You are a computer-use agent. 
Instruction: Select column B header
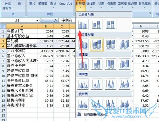pyautogui.click(x=46, y=26)
